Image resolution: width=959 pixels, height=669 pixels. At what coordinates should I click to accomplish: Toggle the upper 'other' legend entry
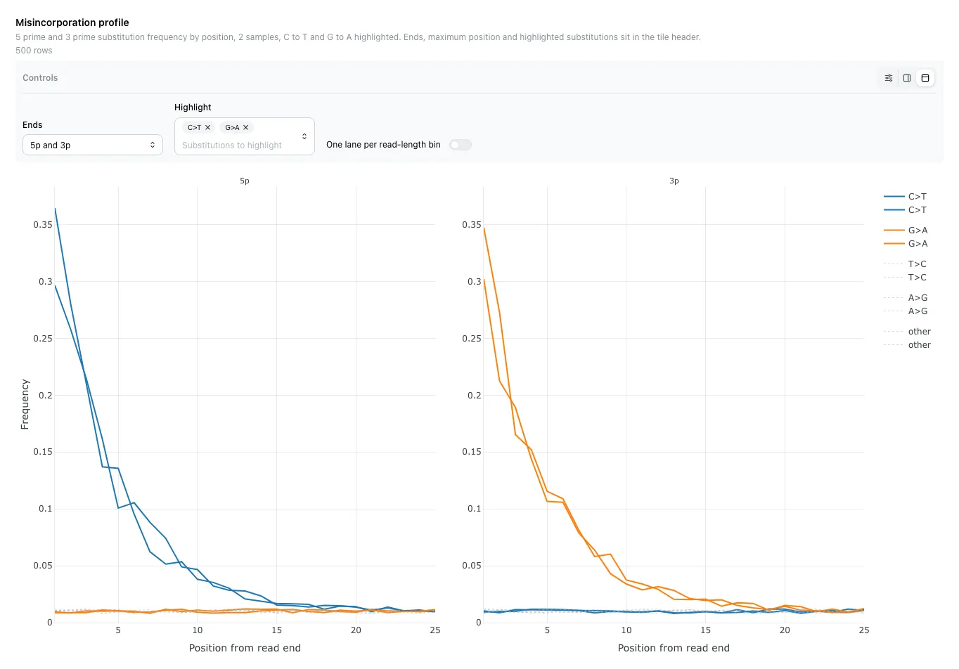tap(907, 332)
